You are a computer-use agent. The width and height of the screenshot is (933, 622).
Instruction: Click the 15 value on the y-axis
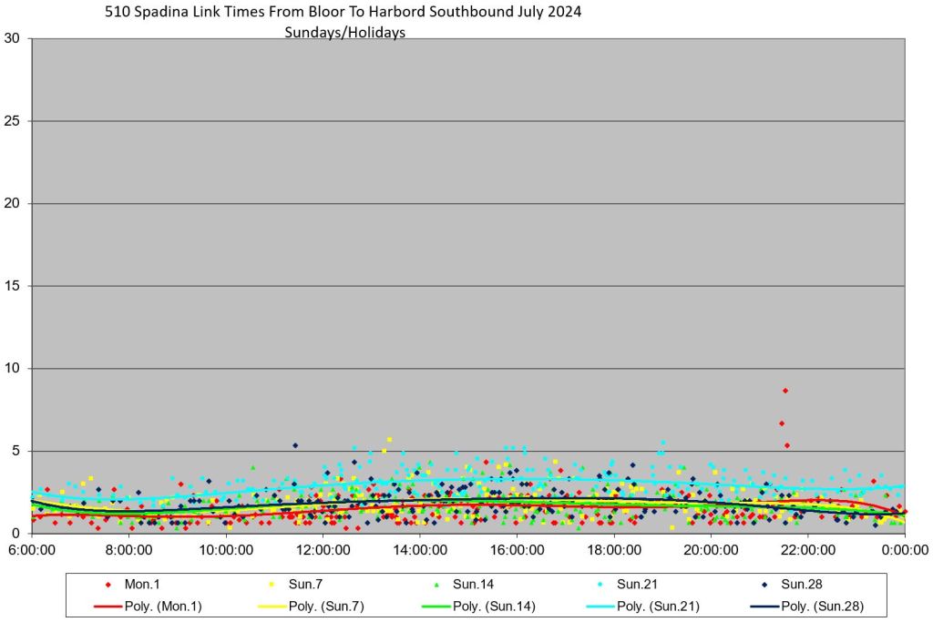[x=13, y=286]
